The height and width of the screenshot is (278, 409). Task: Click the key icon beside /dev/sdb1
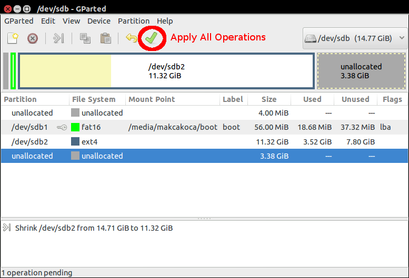coord(61,127)
